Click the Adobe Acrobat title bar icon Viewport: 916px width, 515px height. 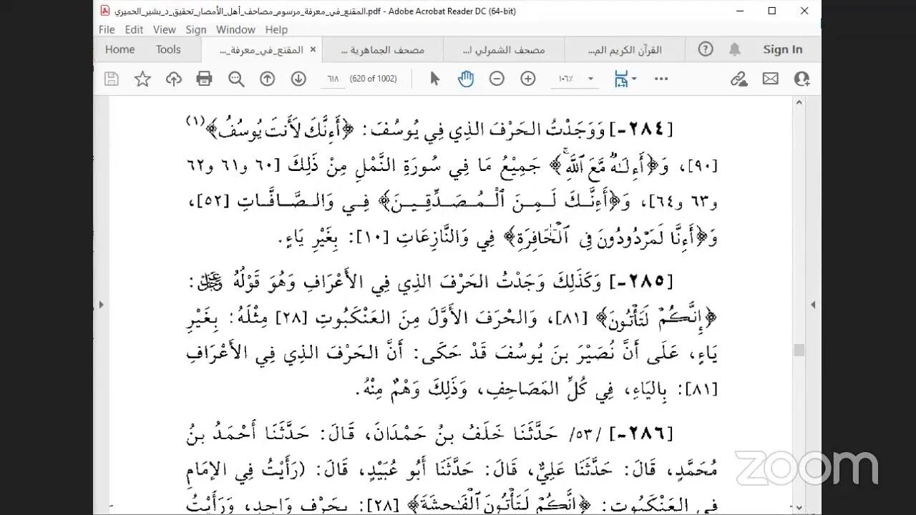[105, 11]
